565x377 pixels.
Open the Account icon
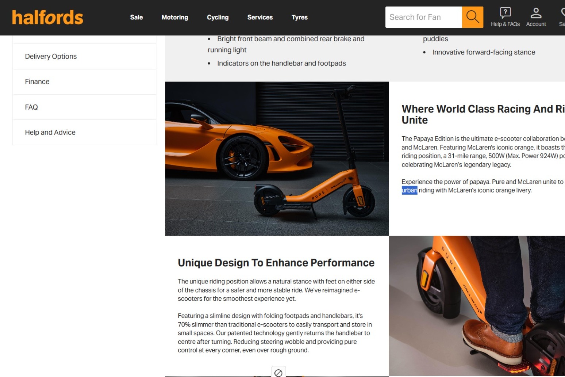pyautogui.click(x=536, y=17)
